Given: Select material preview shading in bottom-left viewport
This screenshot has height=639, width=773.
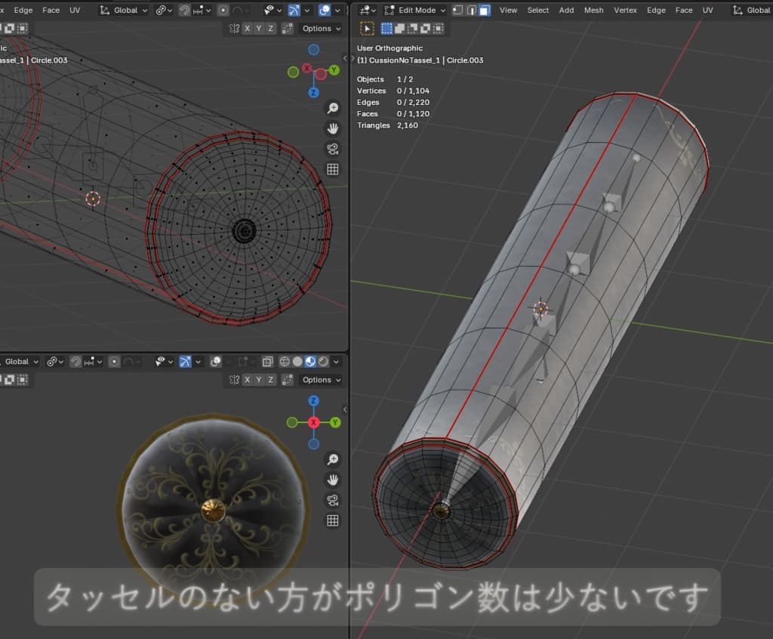Looking at the screenshot, I should (x=311, y=362).
